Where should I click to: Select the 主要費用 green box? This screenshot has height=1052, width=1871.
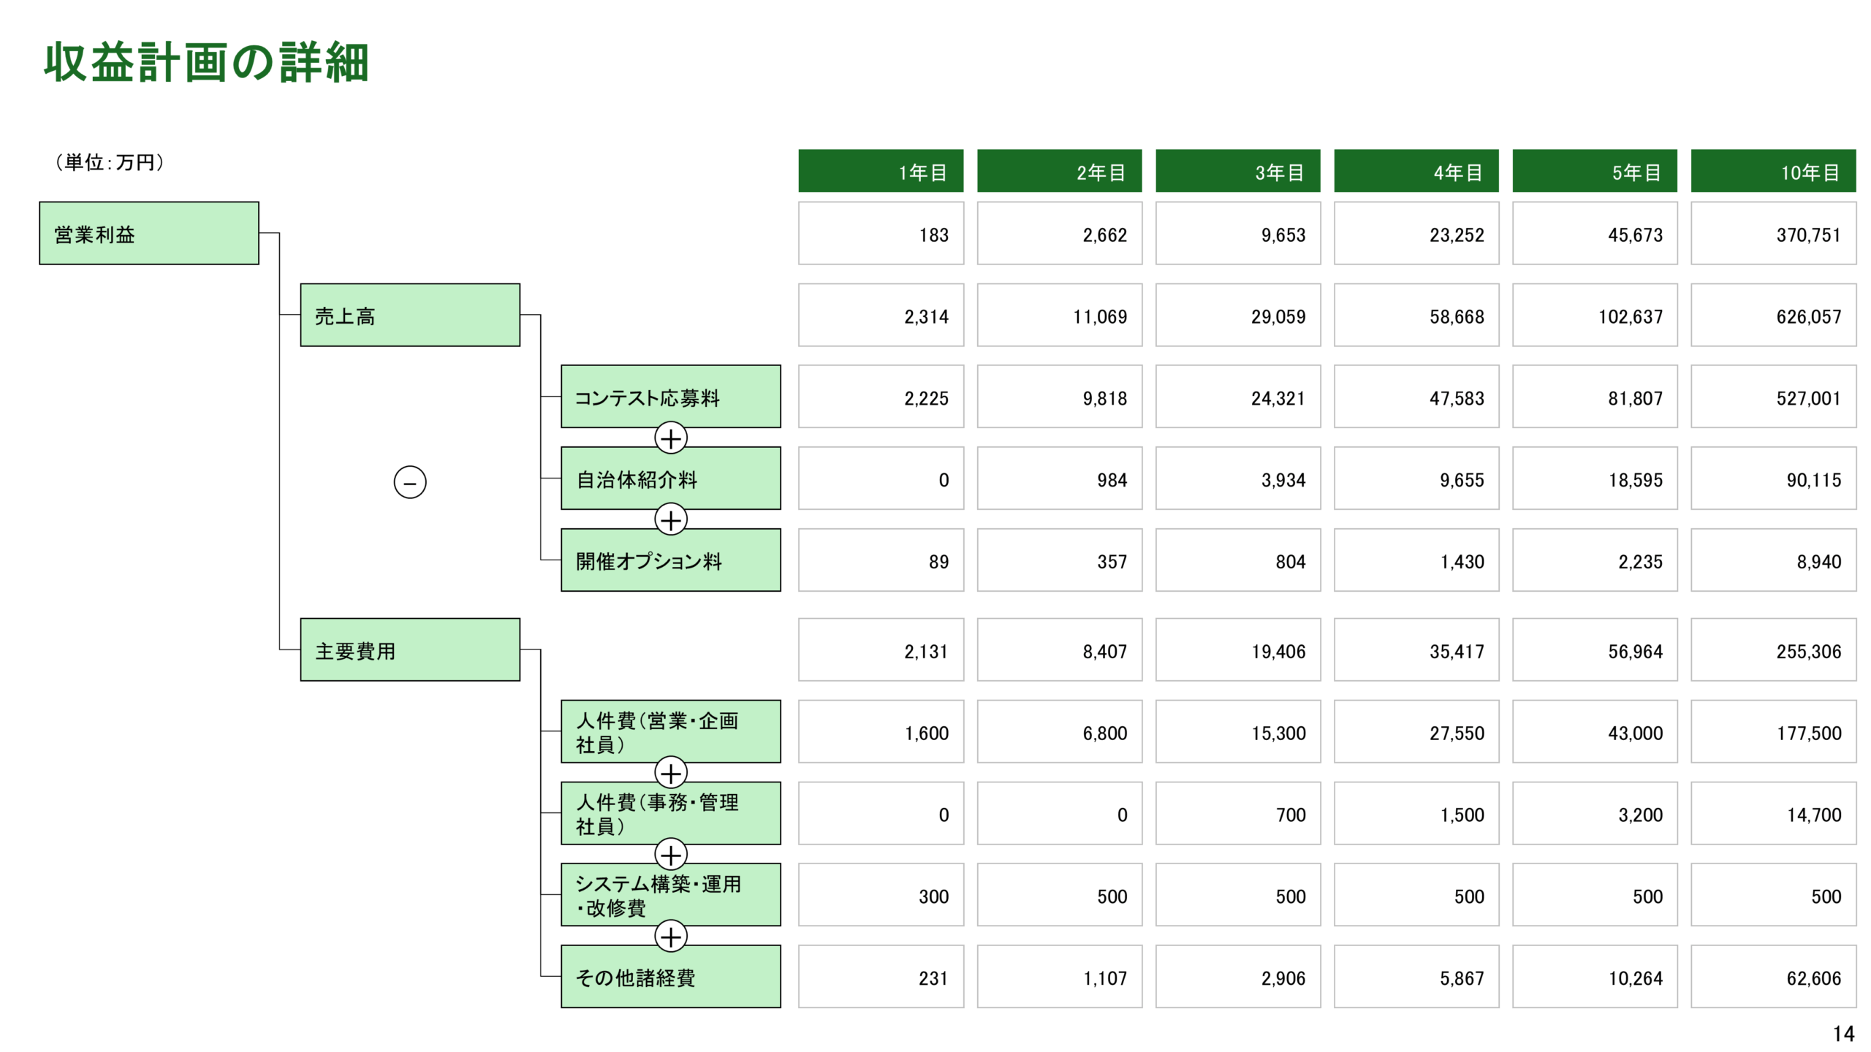pos(410,650)
